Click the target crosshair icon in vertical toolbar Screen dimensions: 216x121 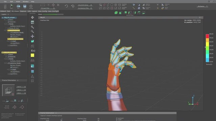click(32, 17)
